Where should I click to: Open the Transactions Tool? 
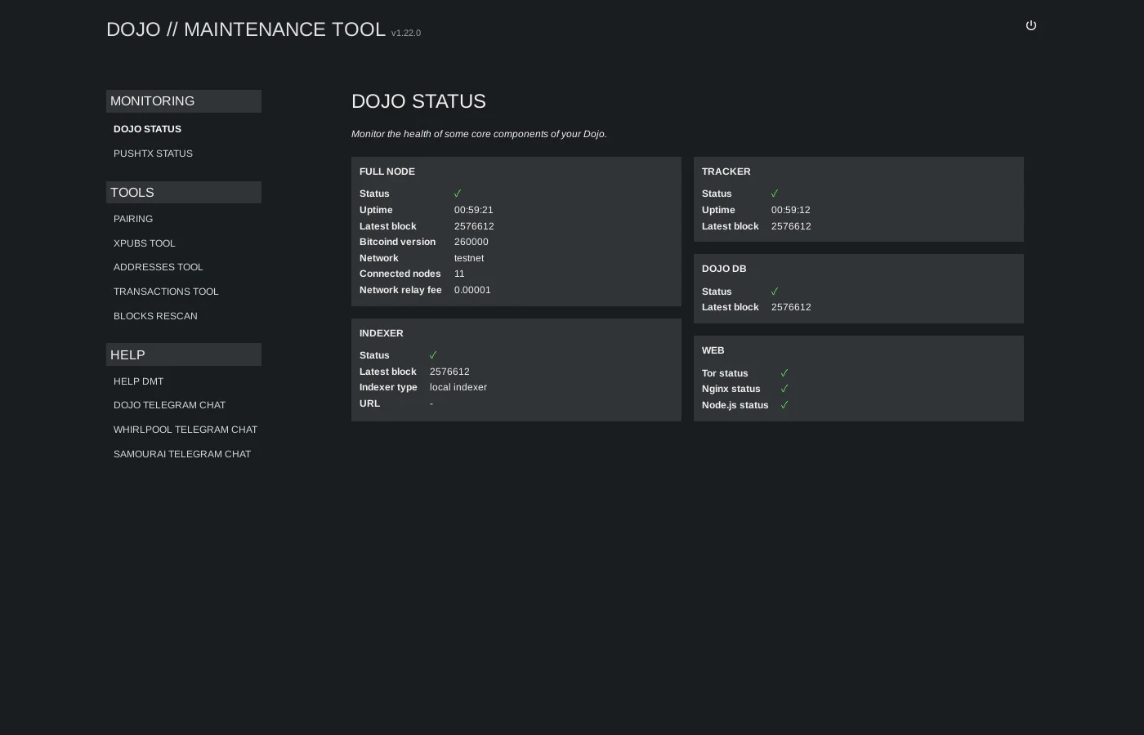coord(166,292)
